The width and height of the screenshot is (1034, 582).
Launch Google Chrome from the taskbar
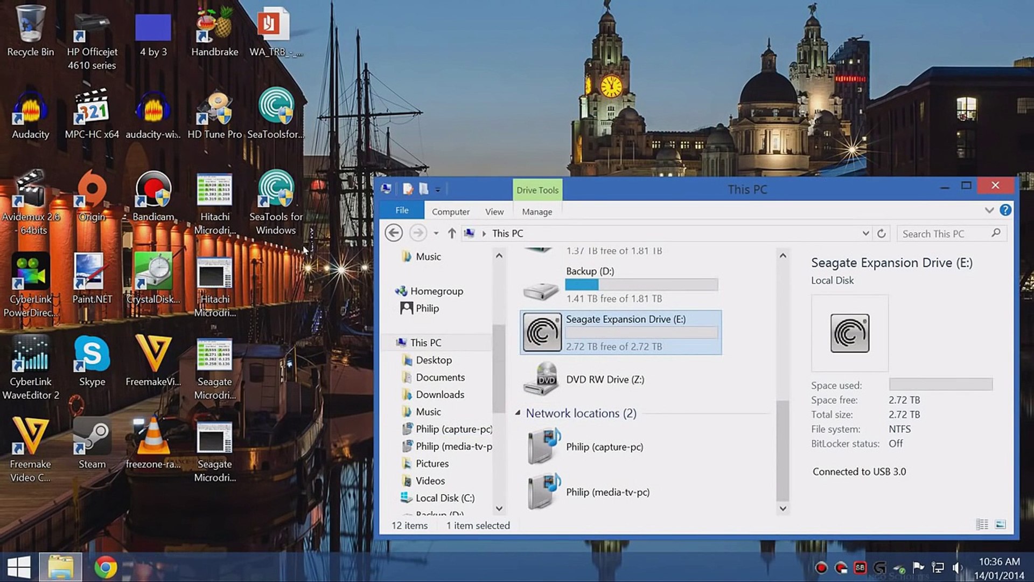point(106,567)
